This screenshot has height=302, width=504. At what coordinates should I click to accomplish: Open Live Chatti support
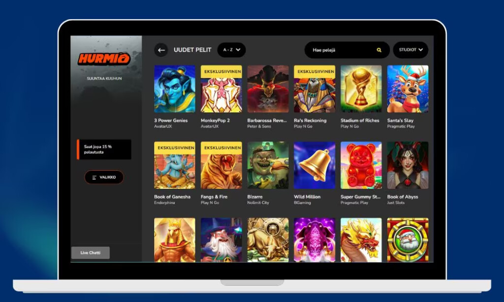click(91, 253)
